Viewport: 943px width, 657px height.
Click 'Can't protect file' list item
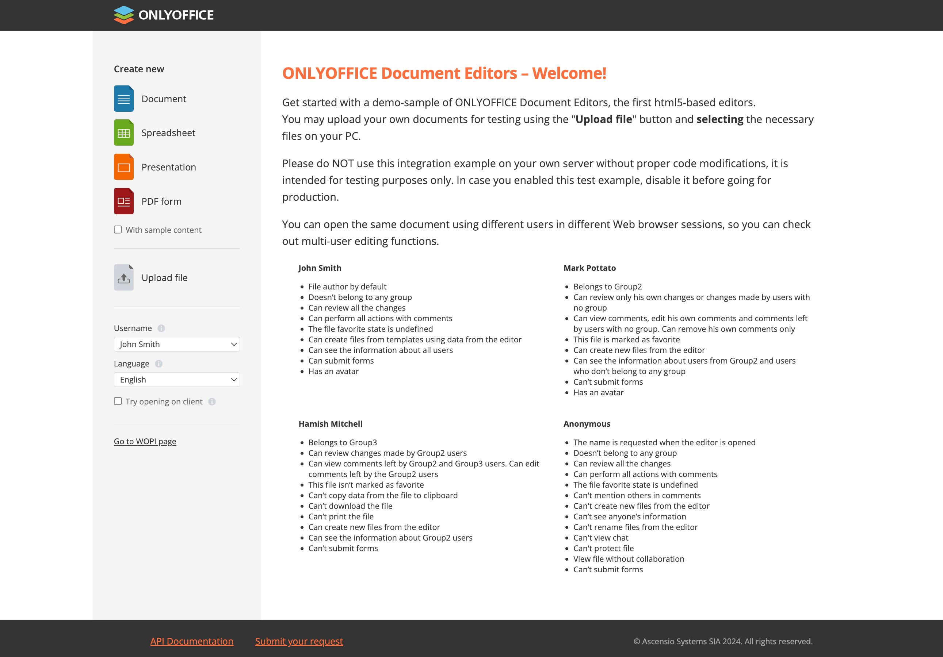click(x=604, y=549)
